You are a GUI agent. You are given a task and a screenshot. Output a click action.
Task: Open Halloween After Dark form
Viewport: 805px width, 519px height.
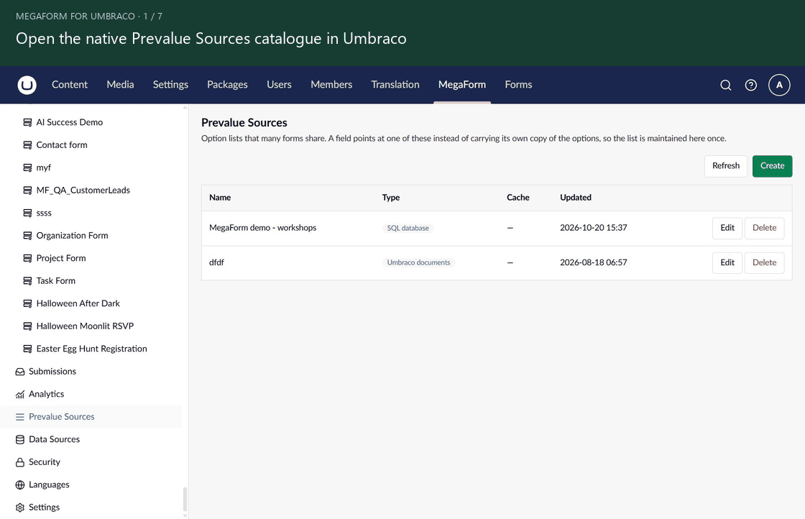(78, 303)
